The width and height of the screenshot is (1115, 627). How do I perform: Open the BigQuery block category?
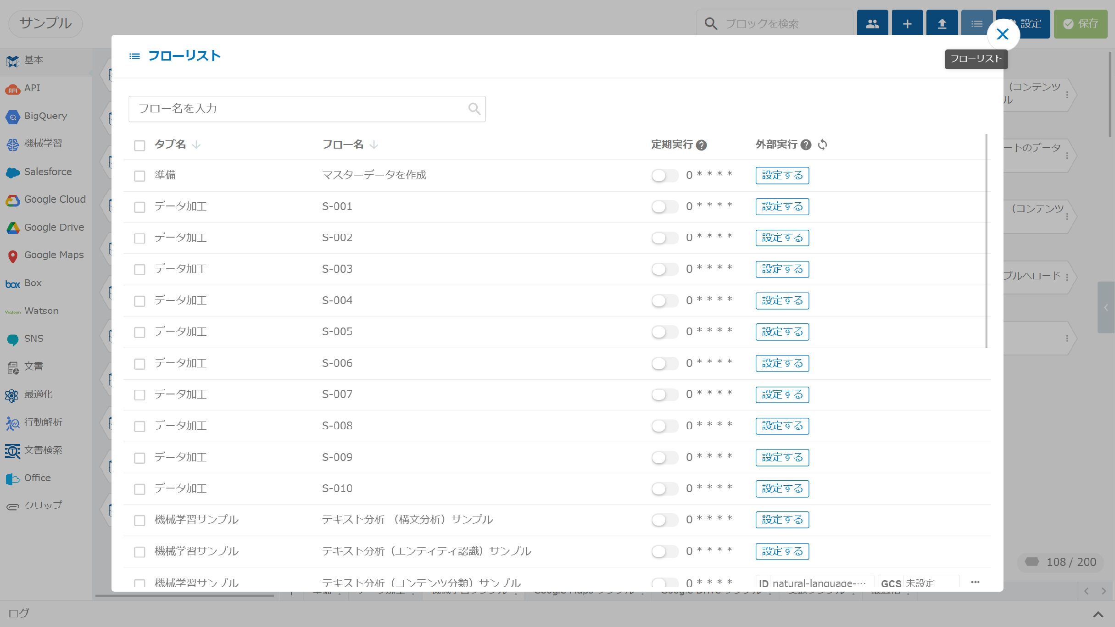[x=46, y=116]
